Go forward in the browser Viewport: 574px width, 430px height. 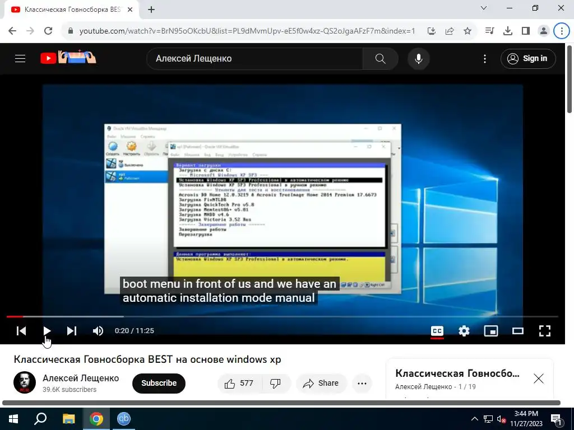point(30,31)
